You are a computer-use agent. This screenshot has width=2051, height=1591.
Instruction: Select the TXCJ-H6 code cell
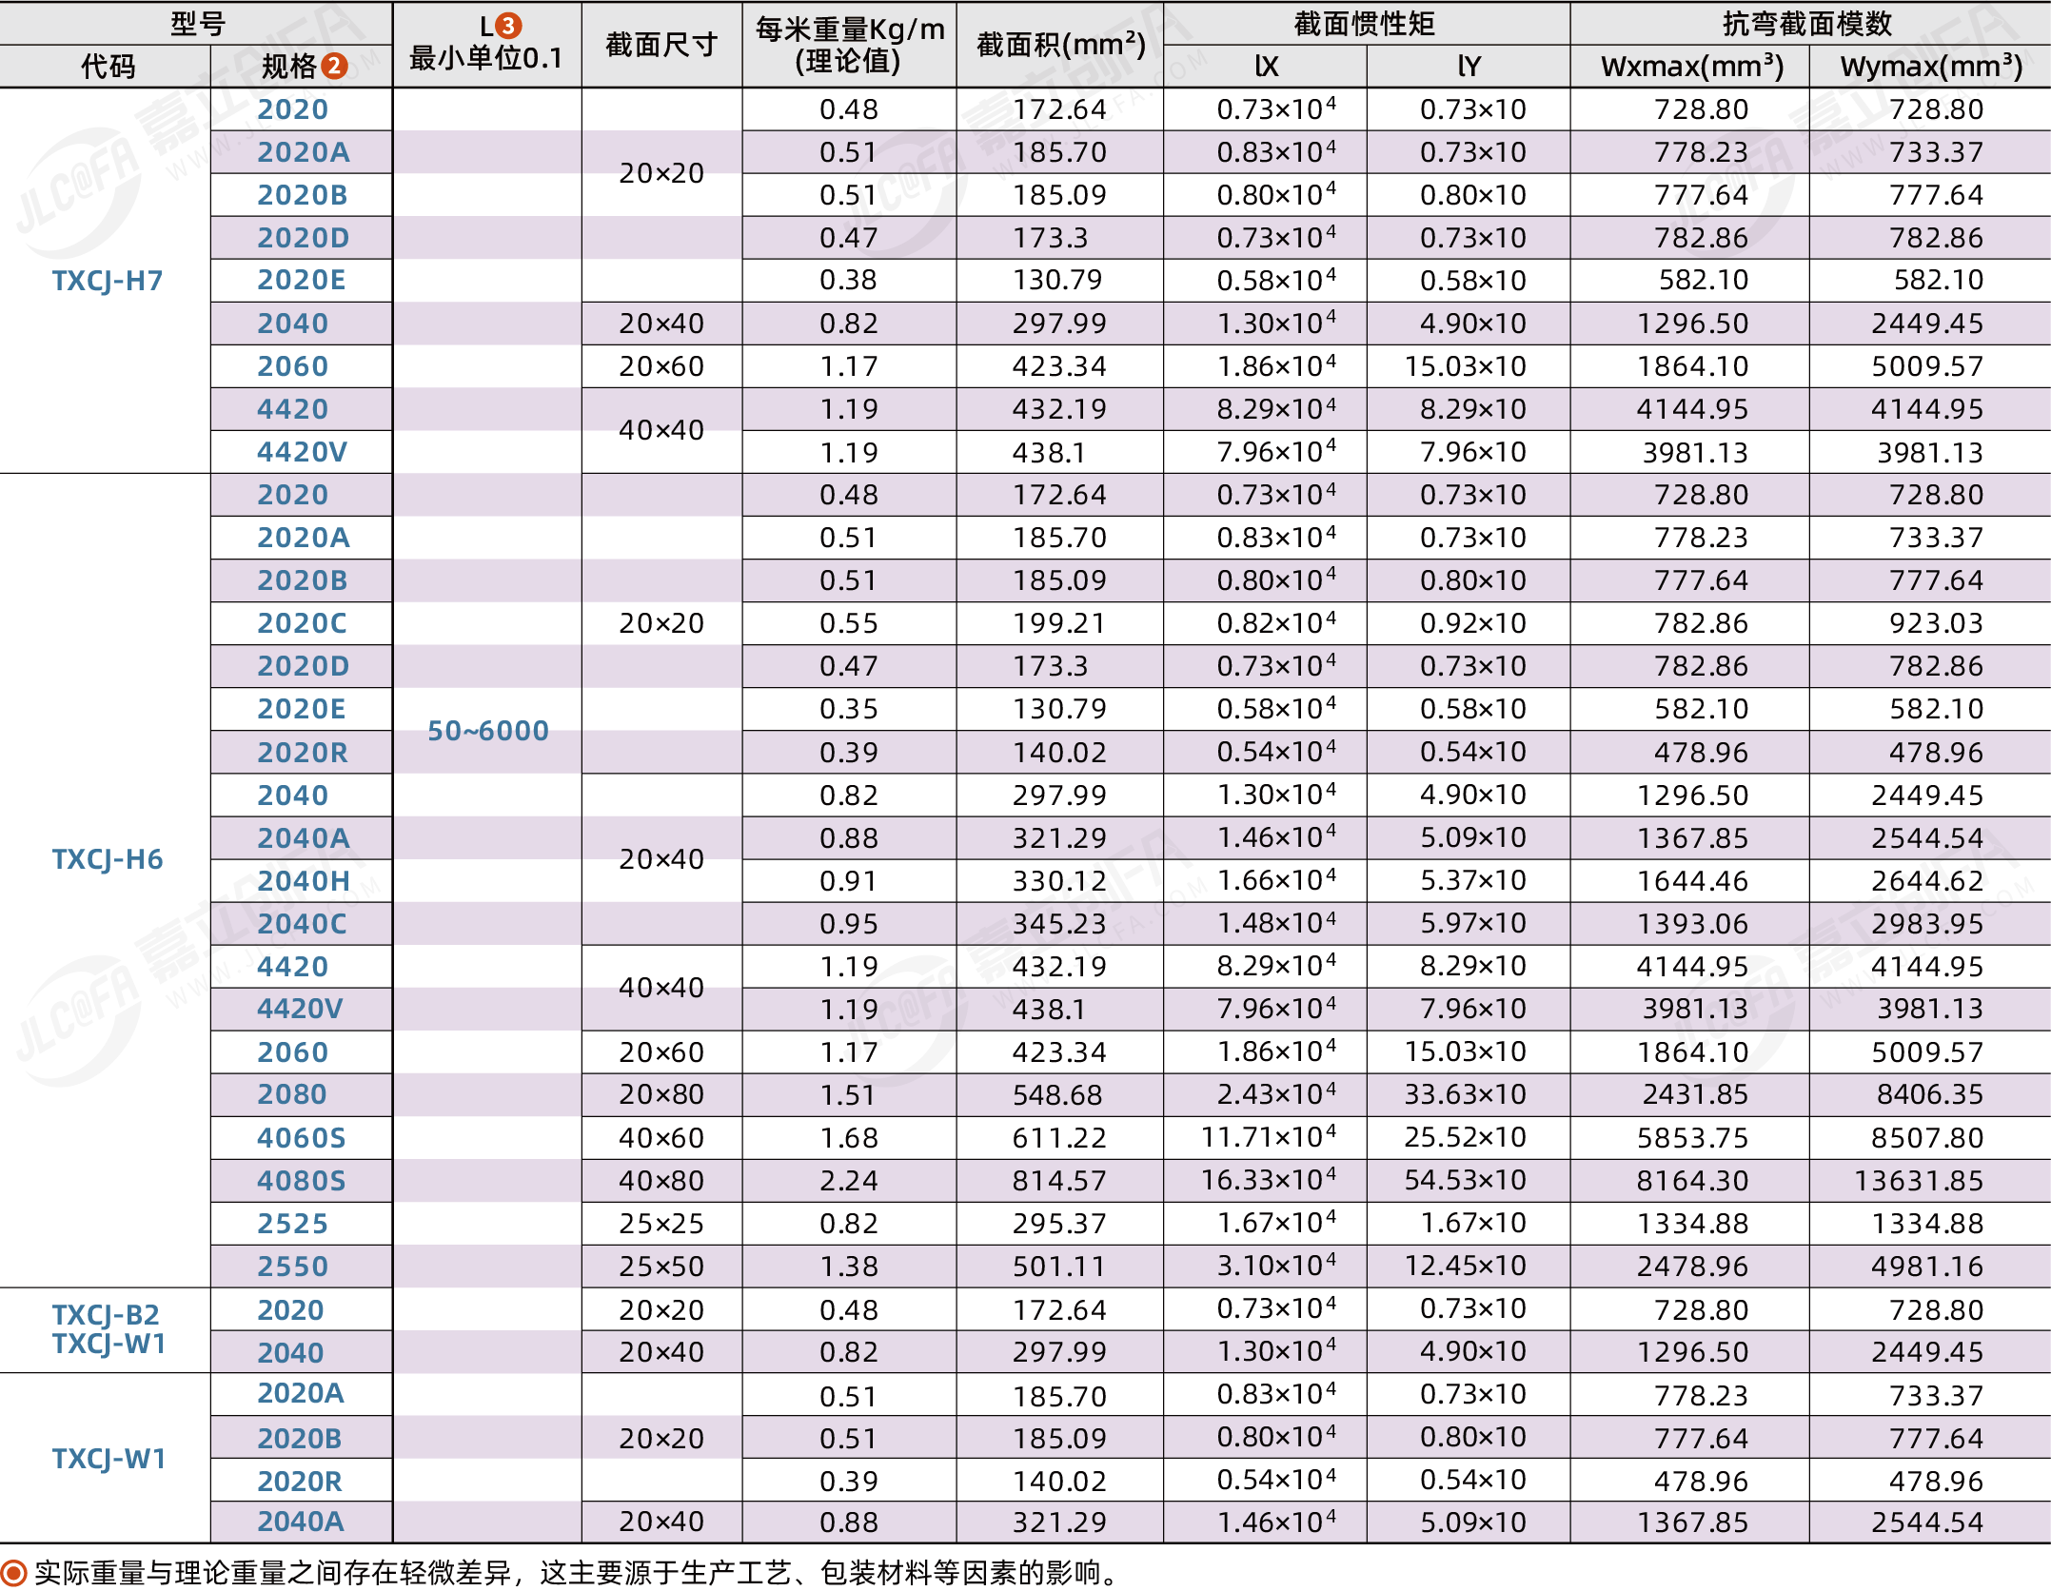[107, 859]
